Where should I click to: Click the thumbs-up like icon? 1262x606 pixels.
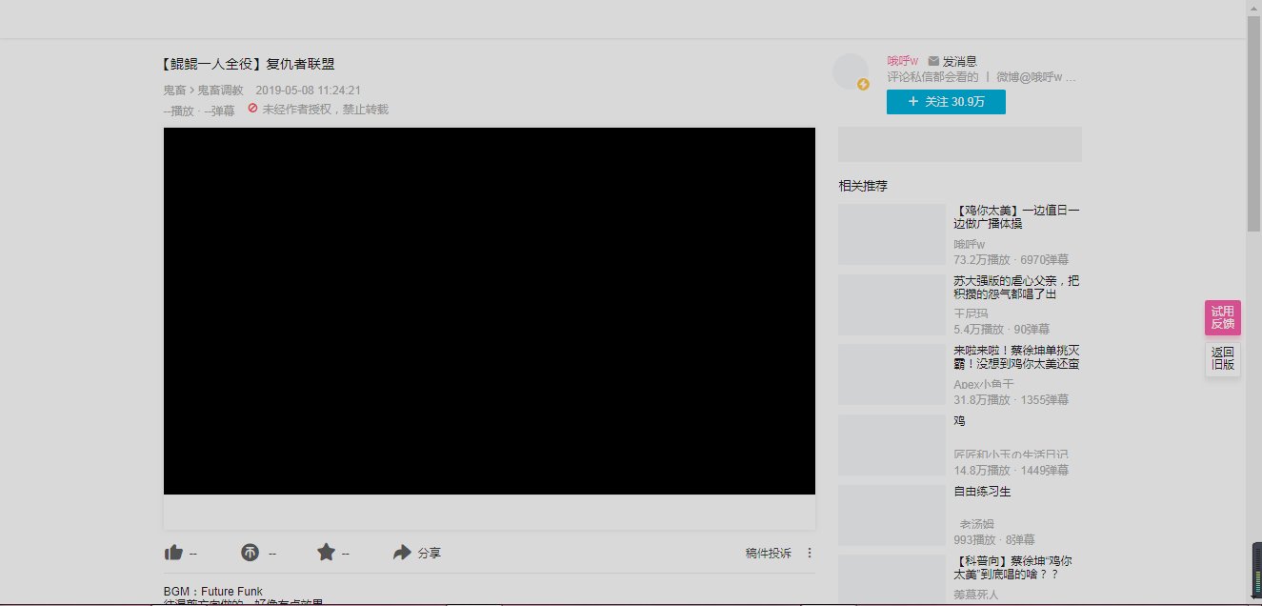click(x=173, y=553)
